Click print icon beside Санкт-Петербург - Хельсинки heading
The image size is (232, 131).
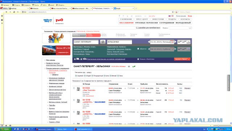pos(129,66)
